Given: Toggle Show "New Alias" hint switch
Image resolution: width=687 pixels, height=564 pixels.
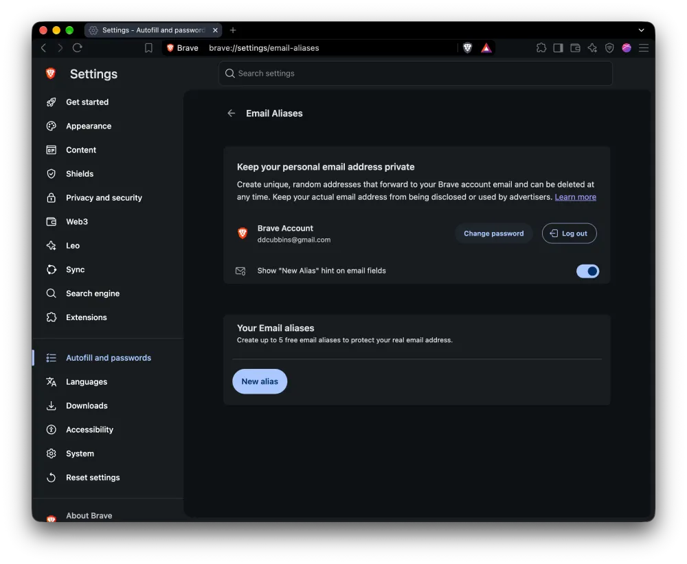Looking at the screenshot, I should tap(587, 271).
